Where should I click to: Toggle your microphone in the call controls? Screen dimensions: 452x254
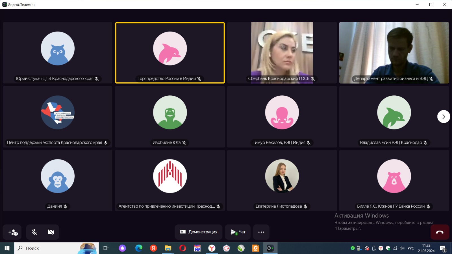pyautogui.click(x=34, y=232)
